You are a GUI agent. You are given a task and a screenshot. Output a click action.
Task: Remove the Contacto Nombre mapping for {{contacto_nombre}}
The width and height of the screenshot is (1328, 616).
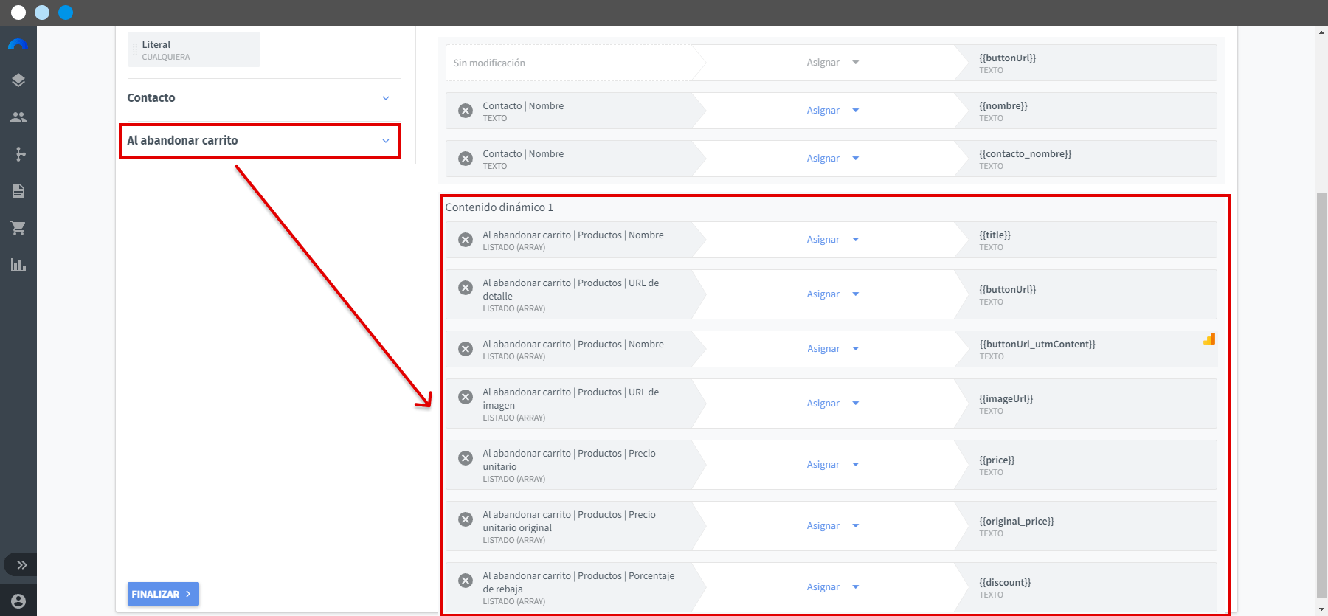tap(466, 159)
